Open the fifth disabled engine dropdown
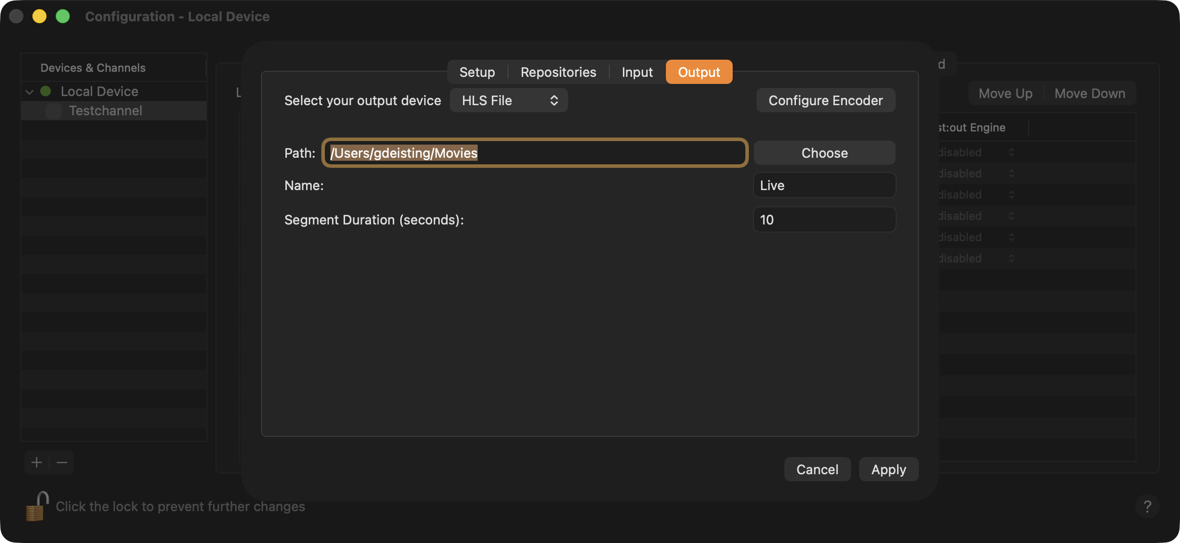The height and width of the screenshot is (543, 1180). click(x=977, y=237)
